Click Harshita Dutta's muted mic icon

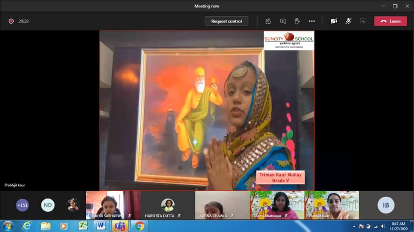click(x=179, y=216)
